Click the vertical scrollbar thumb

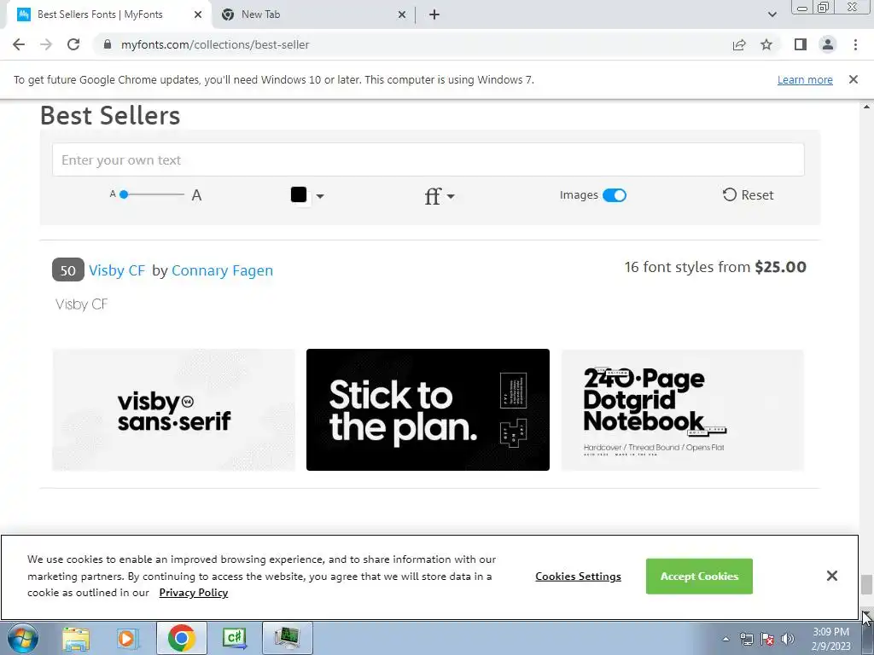point(866,585)
